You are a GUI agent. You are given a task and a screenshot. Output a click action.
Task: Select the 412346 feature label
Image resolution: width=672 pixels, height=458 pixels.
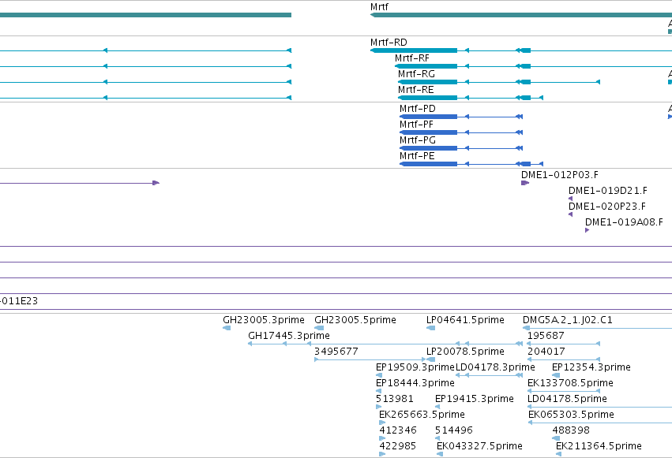398,430
